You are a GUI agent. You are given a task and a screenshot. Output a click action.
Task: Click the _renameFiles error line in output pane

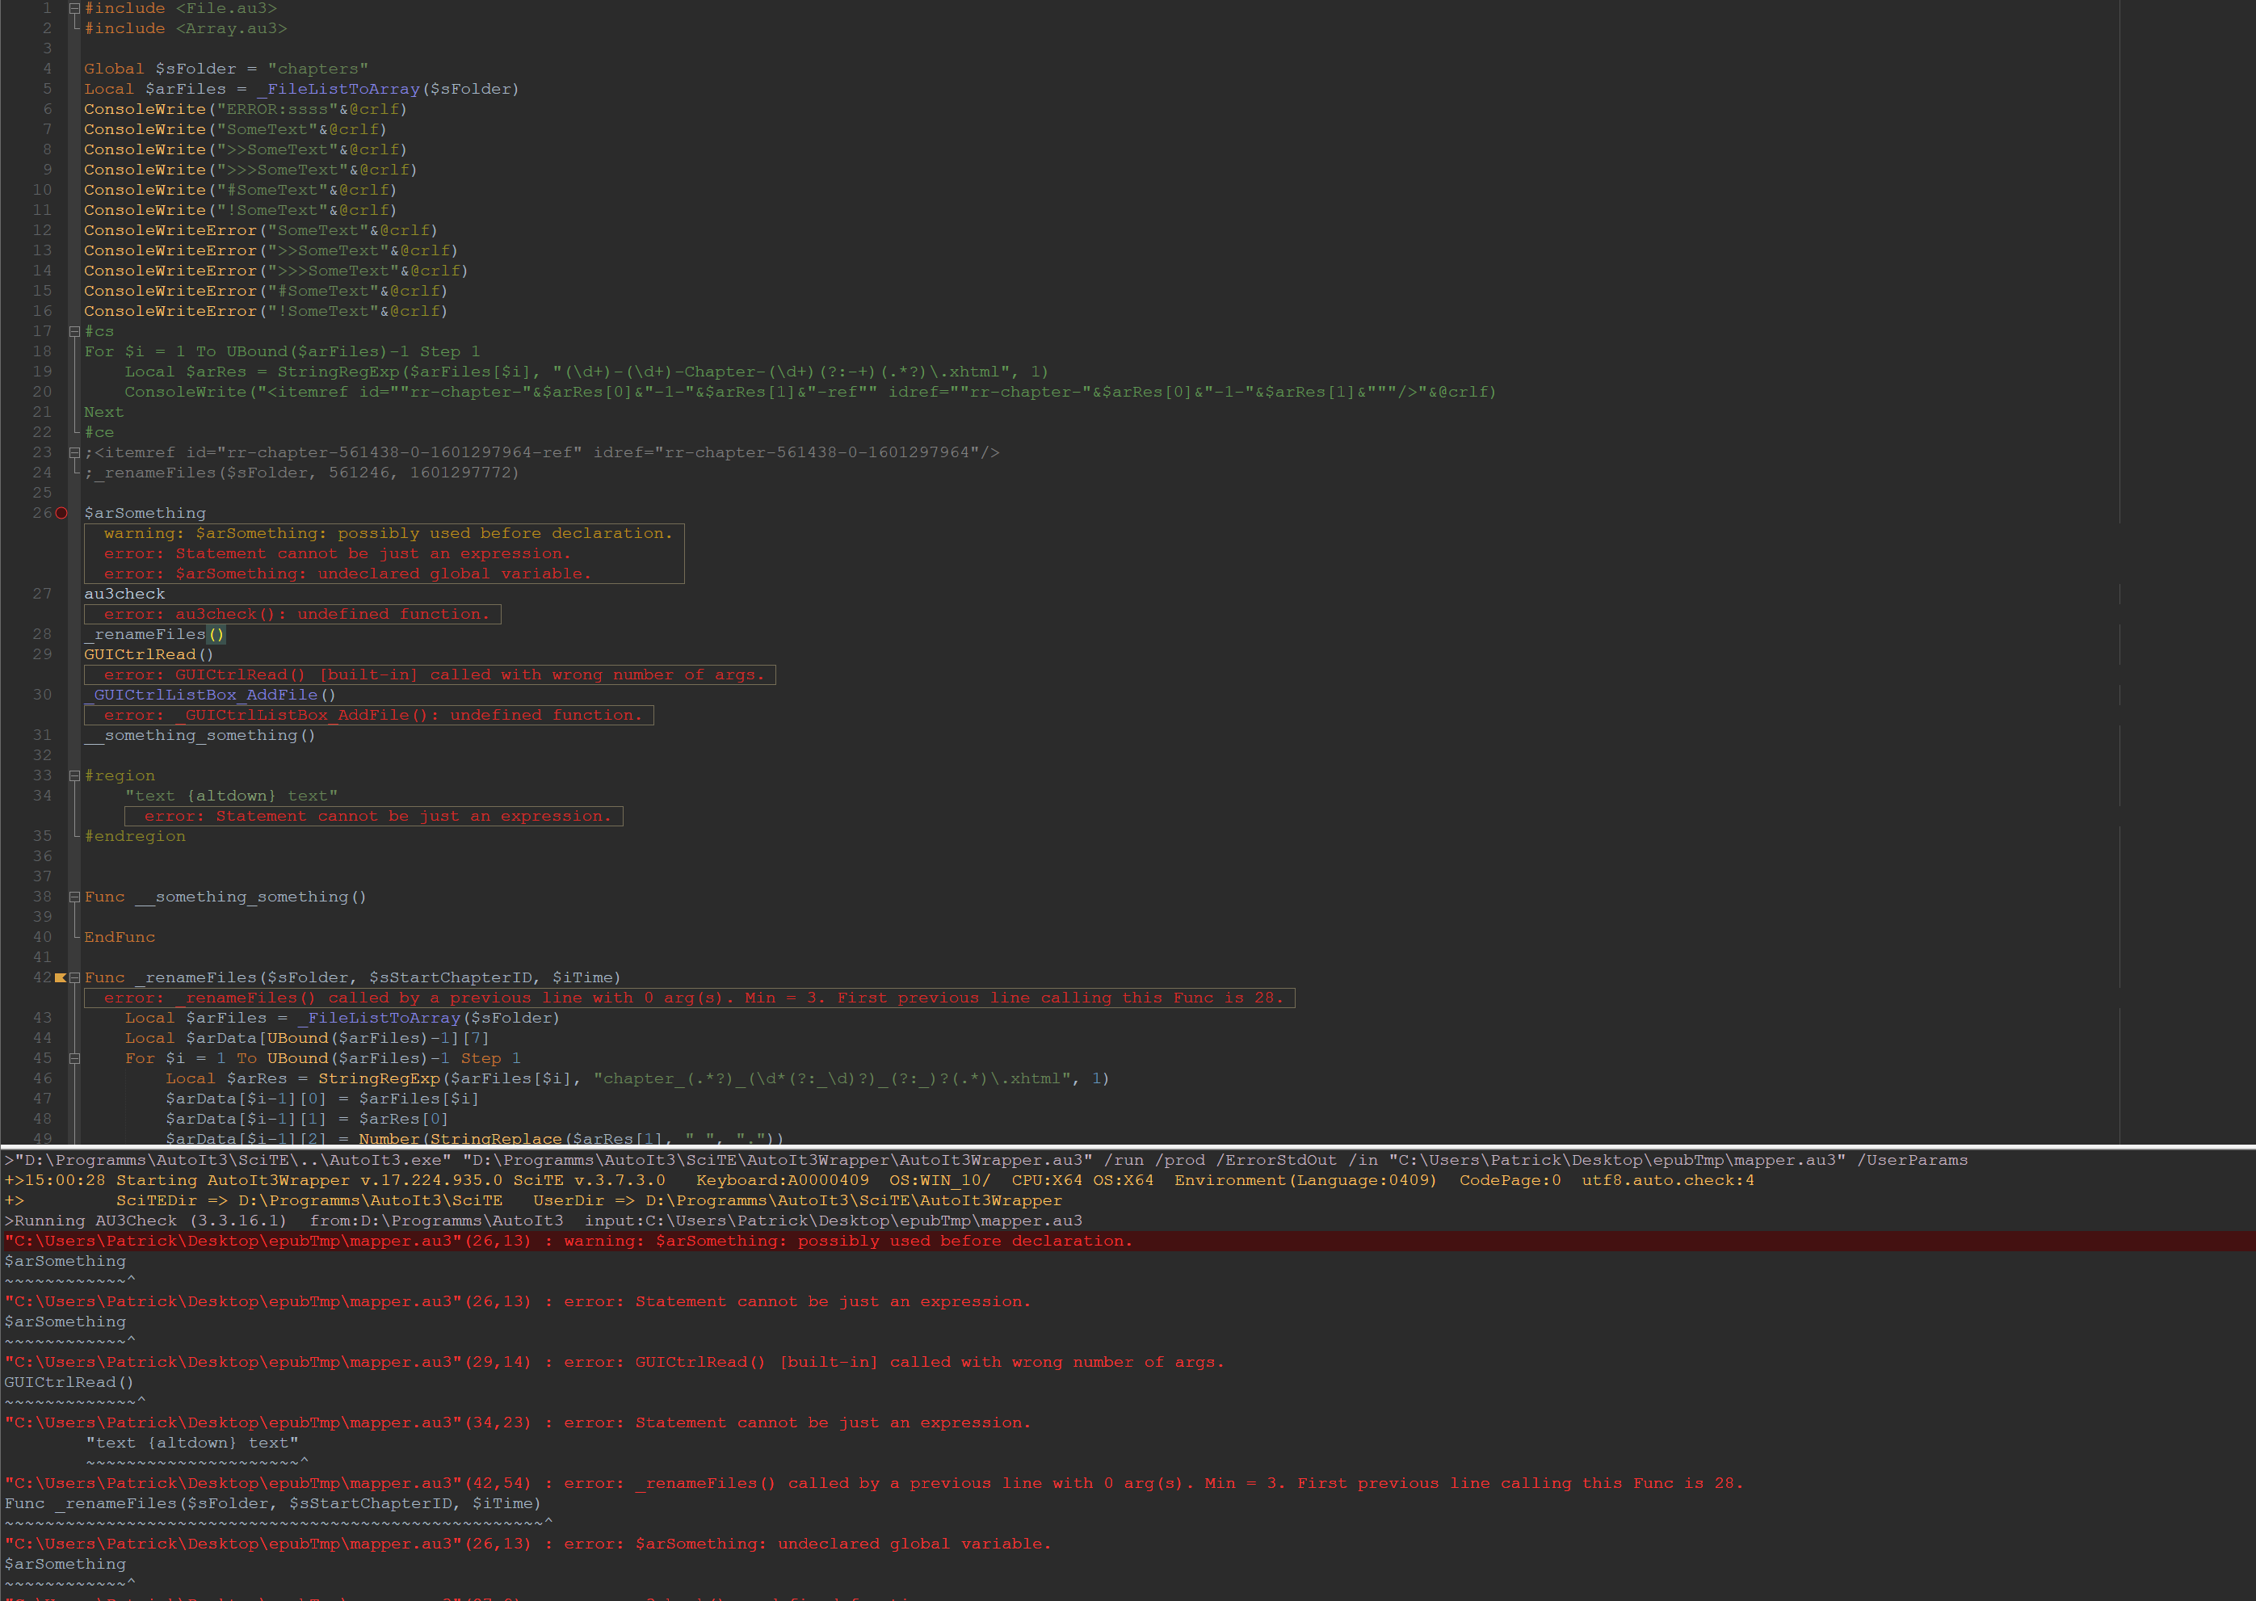872,1484
